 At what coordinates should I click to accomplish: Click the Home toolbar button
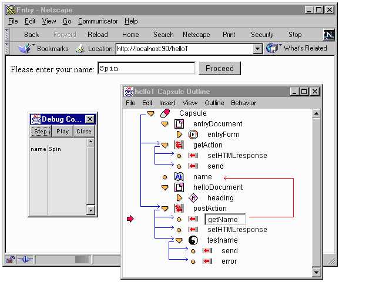click(x=130, y=35)
